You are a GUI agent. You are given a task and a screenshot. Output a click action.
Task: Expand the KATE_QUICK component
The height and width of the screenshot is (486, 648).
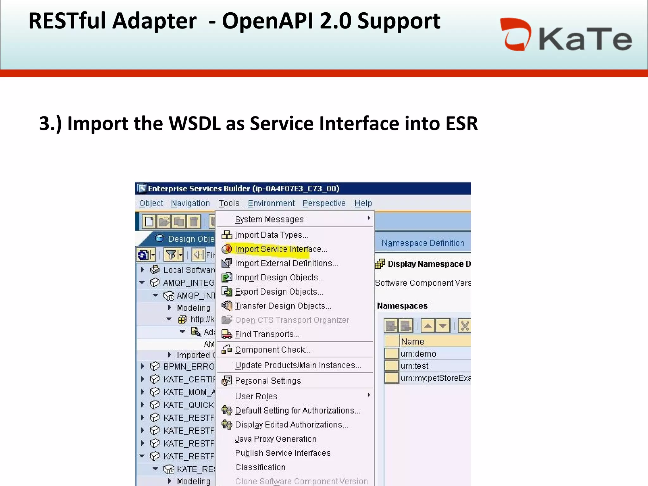coord(142,405)
